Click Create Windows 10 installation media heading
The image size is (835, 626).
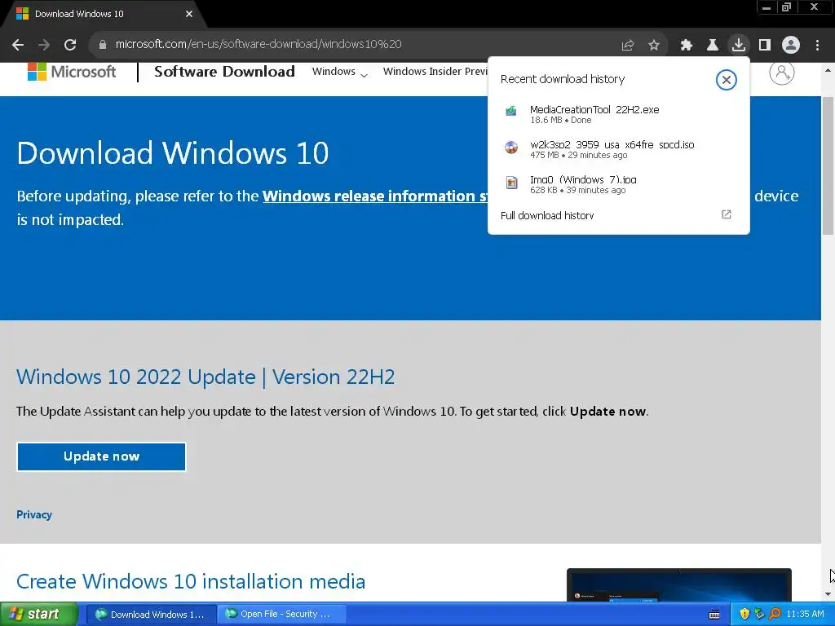(x=191, y=581)
